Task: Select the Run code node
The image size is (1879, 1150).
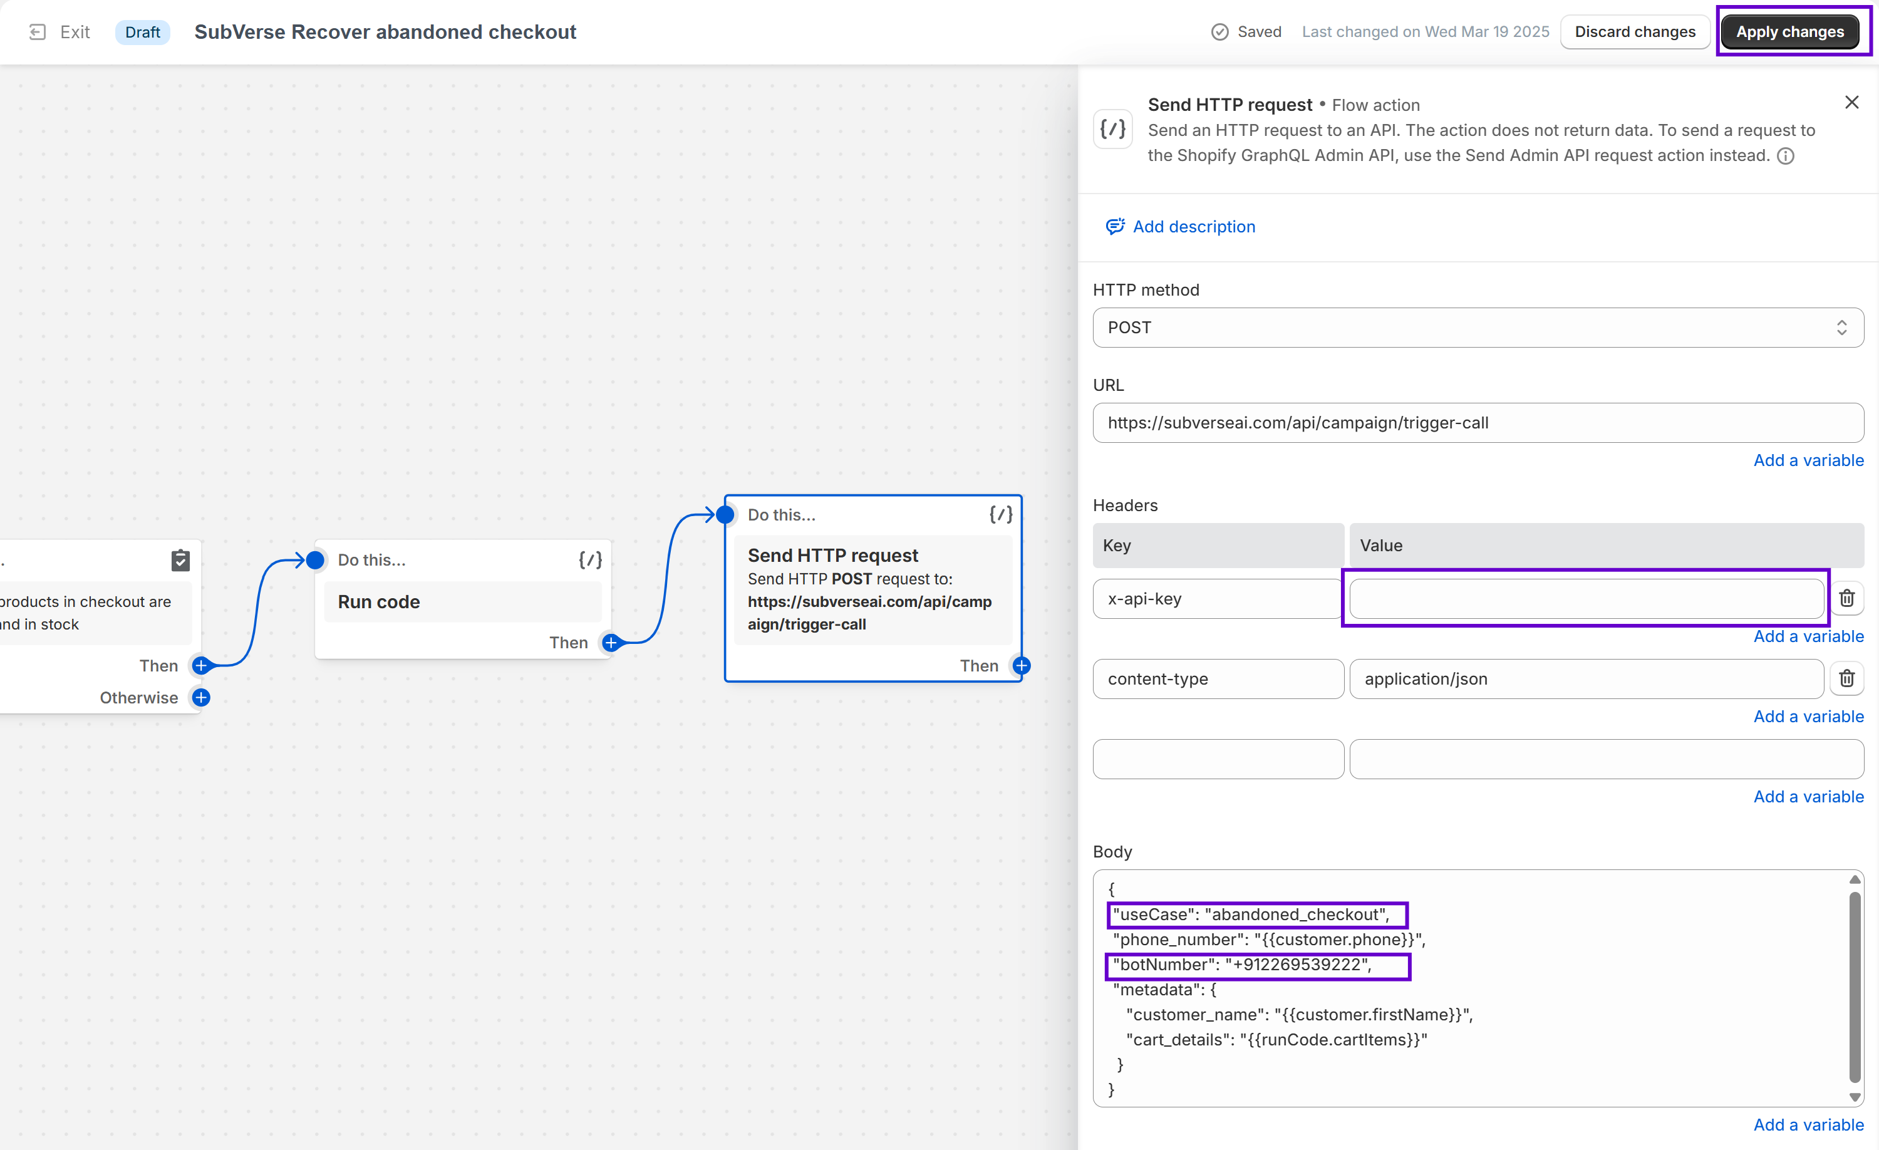Action: point(462,602)
